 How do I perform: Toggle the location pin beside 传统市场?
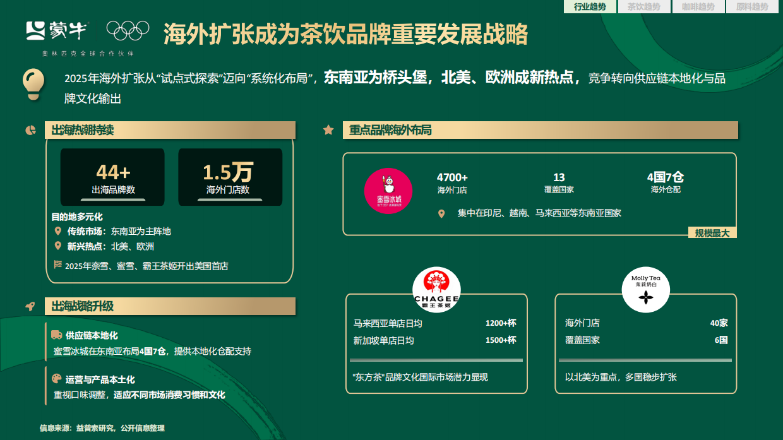(x=58, y=230)
